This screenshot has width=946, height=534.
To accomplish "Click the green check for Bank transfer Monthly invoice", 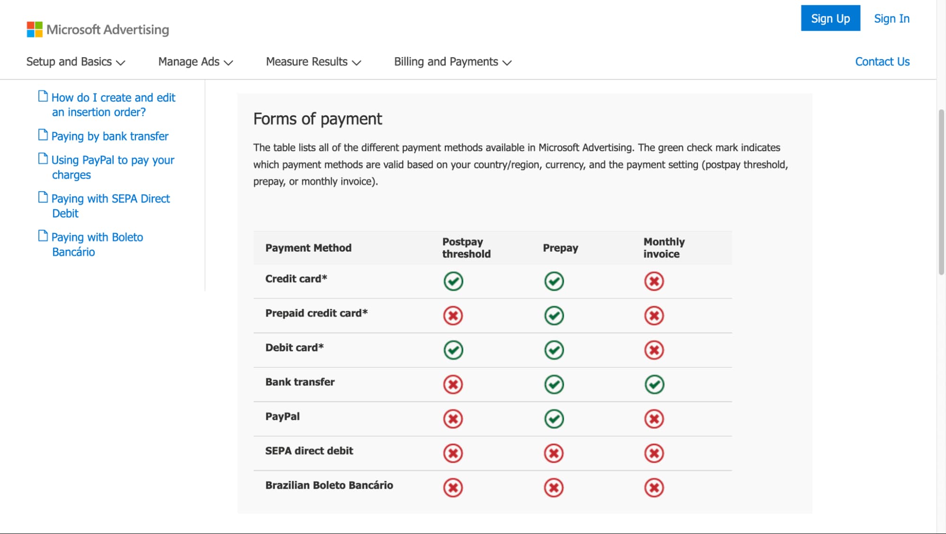I will [x=654, y=385].
